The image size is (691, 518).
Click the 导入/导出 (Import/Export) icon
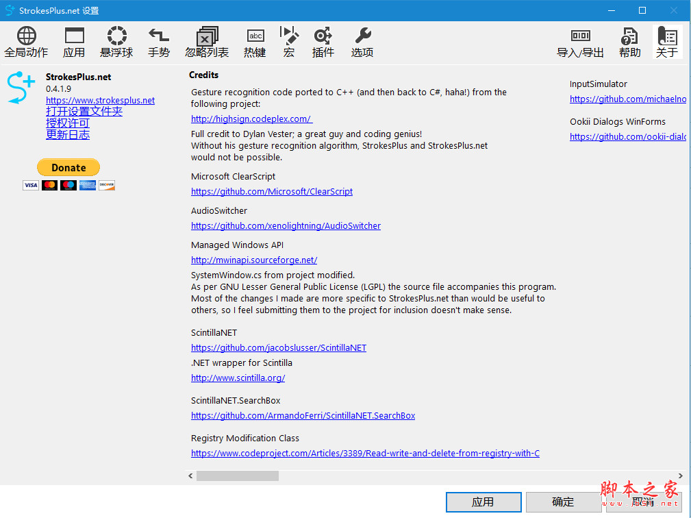tap(580, 41)
